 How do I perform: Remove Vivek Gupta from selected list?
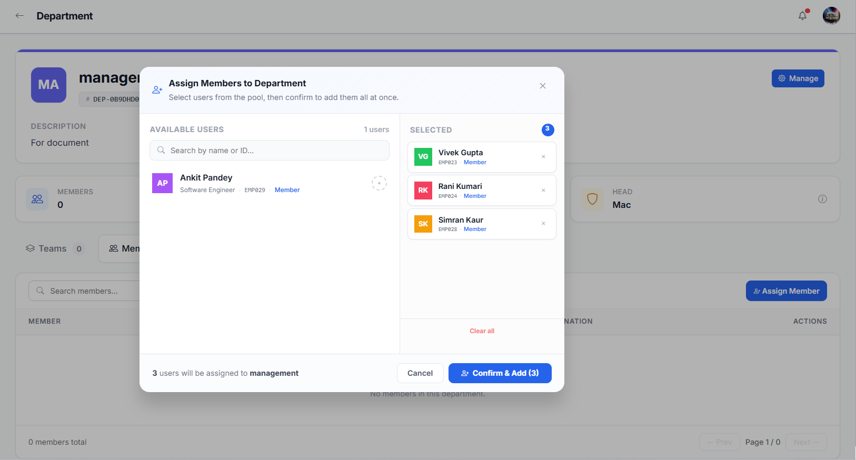tap(543, 157)
